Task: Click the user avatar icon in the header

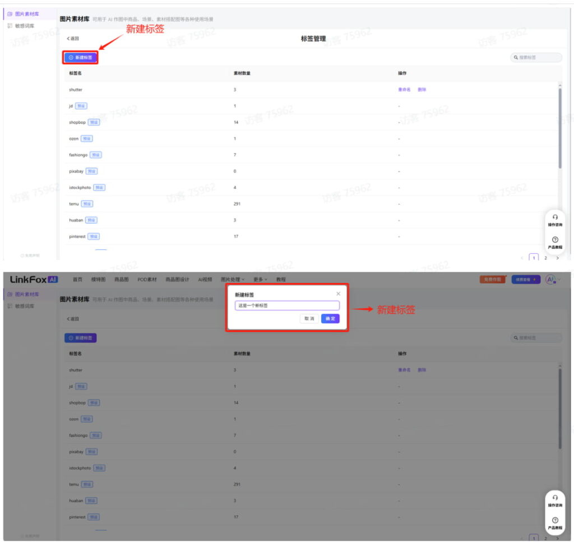Action: (x=550, y=279)
